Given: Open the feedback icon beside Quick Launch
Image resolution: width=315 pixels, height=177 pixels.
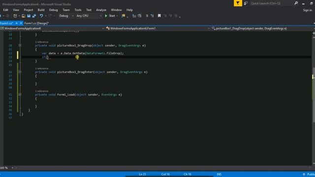Looking at the screenshot, I should pos(246,3).
